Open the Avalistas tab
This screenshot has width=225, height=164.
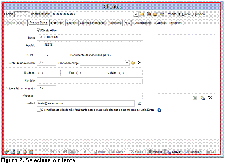point(160,23)
